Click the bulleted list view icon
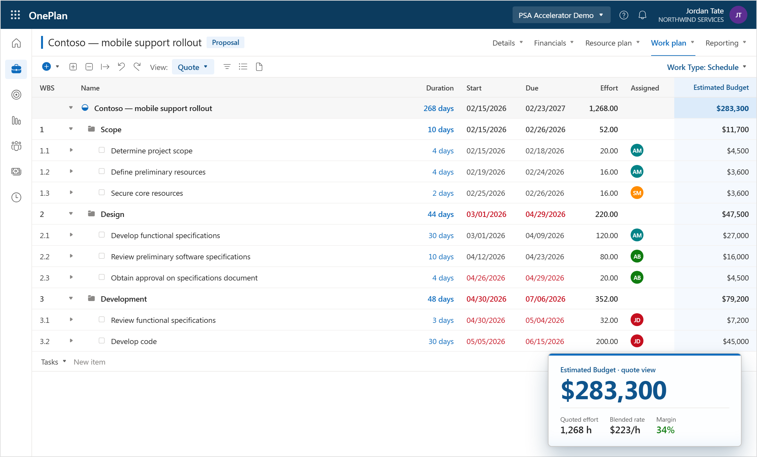Screen dimensions: 757x457 243,67
